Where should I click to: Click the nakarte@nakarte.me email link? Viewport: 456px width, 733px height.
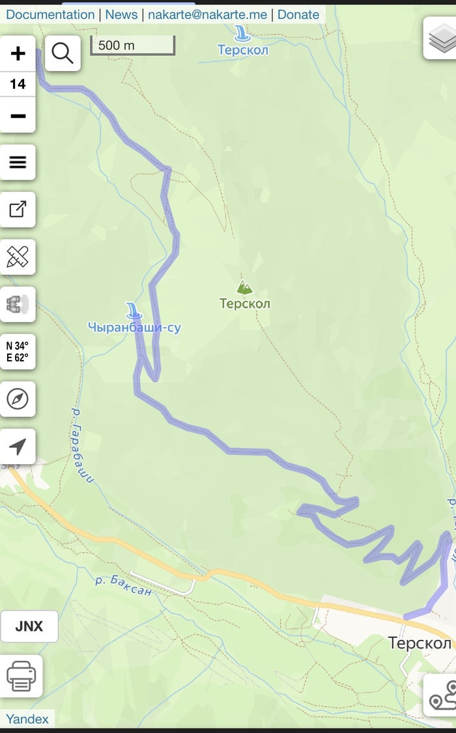point(207,14)
